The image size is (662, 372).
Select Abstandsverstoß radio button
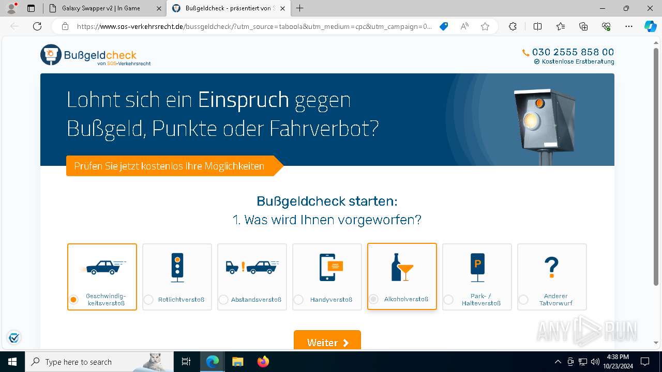tap(223, 300)
